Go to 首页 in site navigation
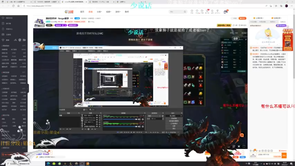This screenshot has width=295, height=166. click(x=82, y=12)
